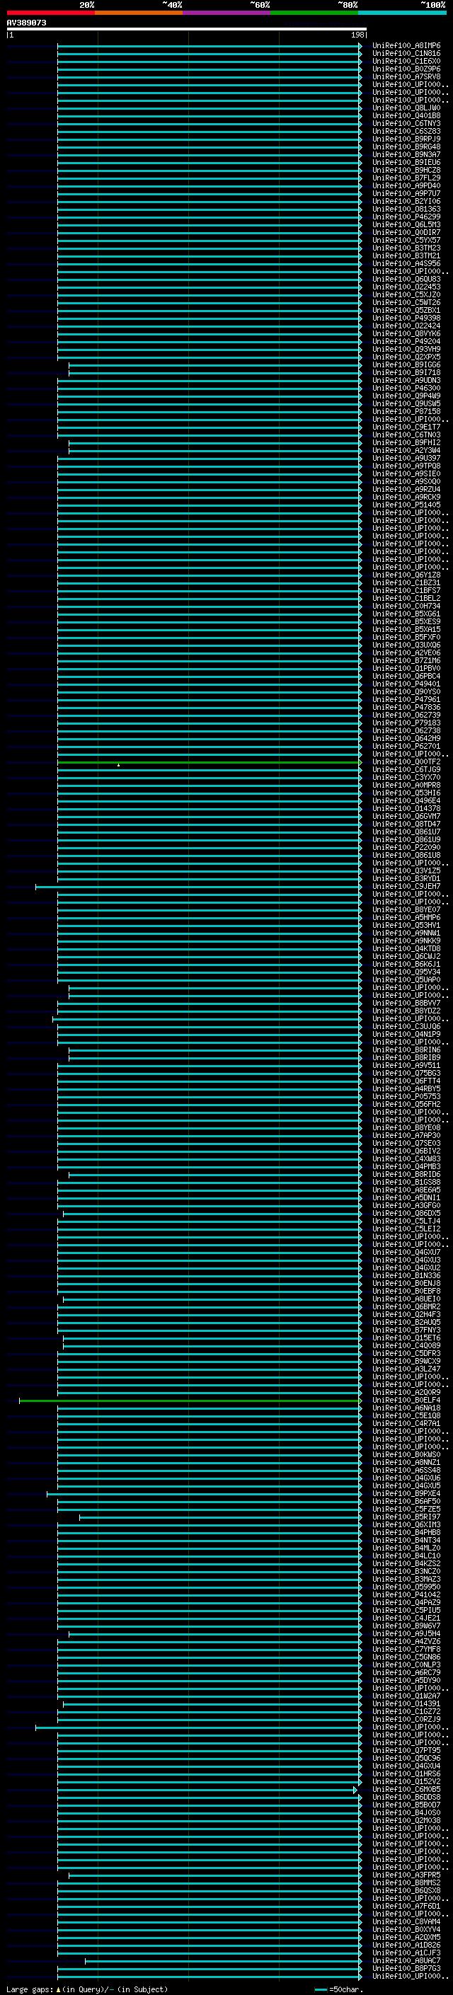Select hit label UniRef100_B9I718
The image size is (453, 1995).
pos(406,372)
